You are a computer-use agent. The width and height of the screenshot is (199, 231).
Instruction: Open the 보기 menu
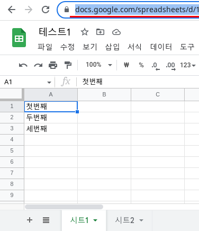pyautogui.click(x=90, y=47)
